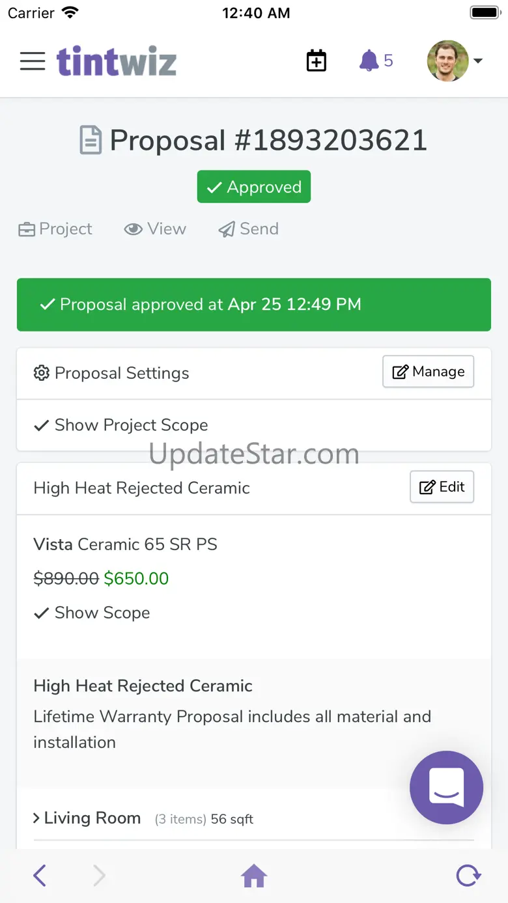Tap the green Approved status badge
The width and height of the screenshot is (508, 903).
[254, 187]
